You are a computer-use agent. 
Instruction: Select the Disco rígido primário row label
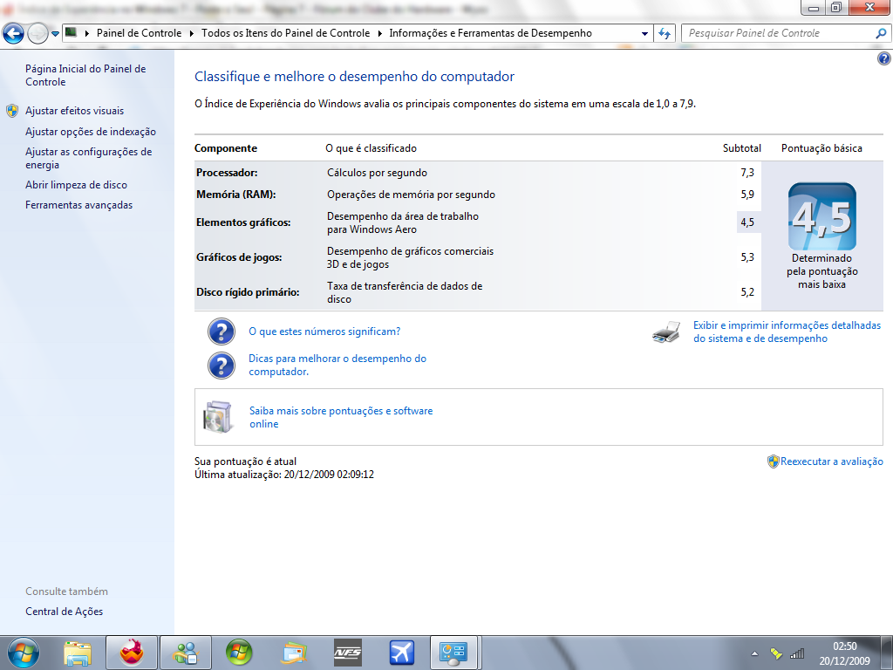(x=248, y=292)
